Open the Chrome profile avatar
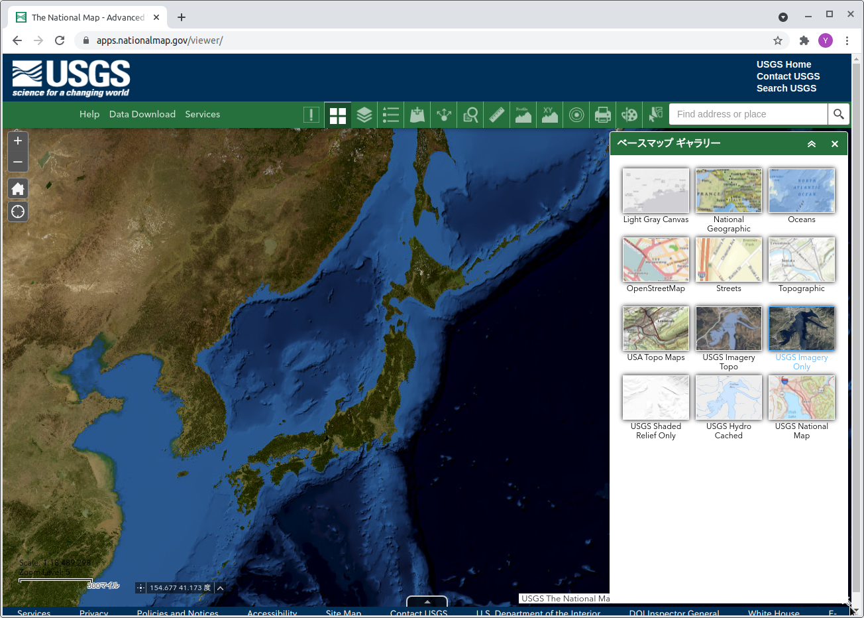 pyautogui.click(x=826, y=40)
